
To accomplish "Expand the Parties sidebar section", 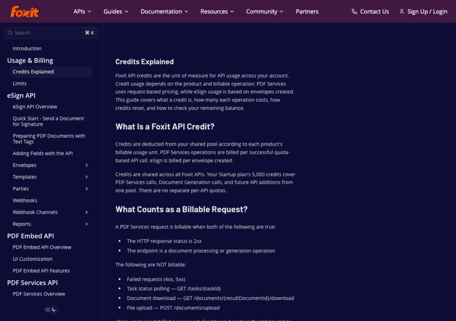I will [x=87, y=189].
